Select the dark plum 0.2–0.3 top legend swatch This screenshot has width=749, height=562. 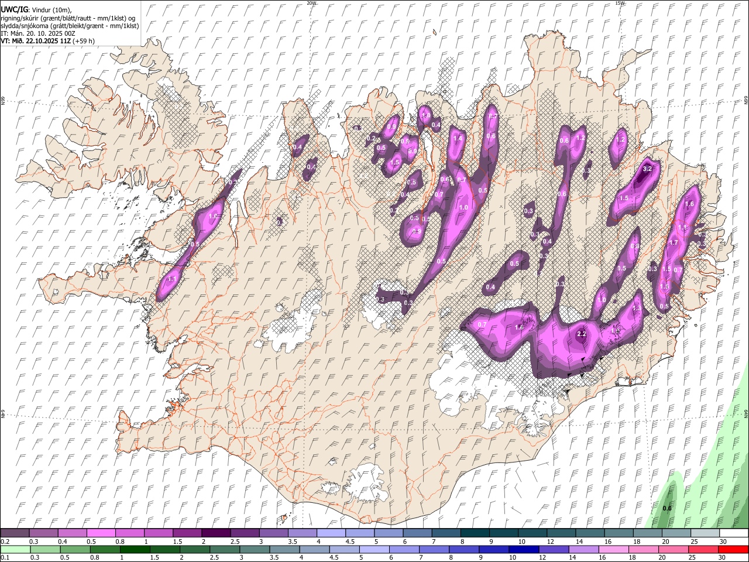coord(15,533)
